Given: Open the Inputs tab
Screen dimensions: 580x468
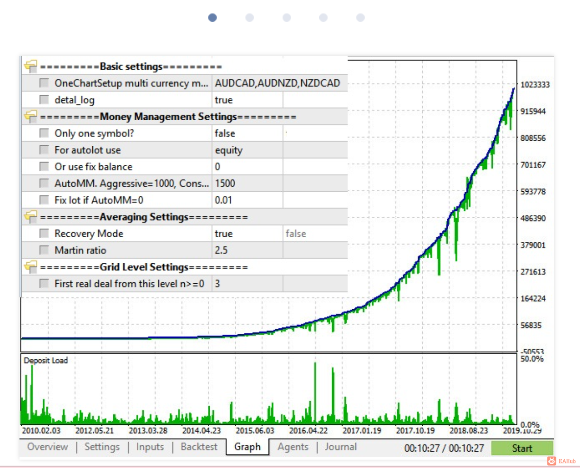Looking at the screenshot, I should 150,447.
